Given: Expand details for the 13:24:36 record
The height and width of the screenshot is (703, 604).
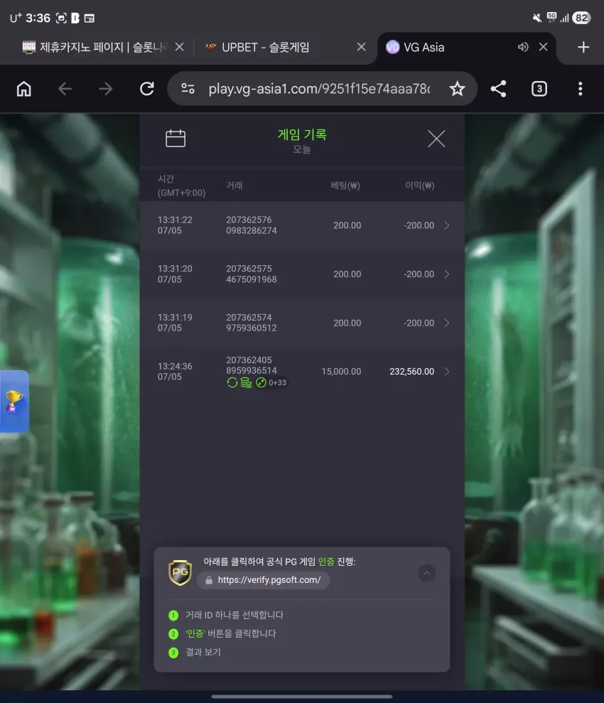Looking at the screenshot, I should (x=447, y=372).
